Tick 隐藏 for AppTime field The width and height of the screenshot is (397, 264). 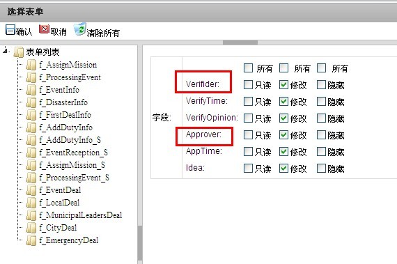(x=321, y=152)
